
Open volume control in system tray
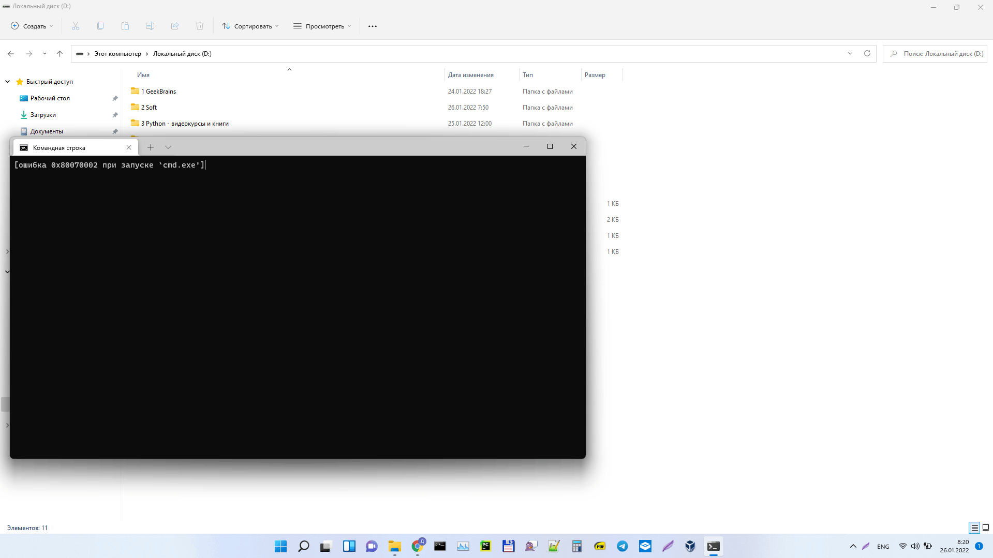(915, 546)
